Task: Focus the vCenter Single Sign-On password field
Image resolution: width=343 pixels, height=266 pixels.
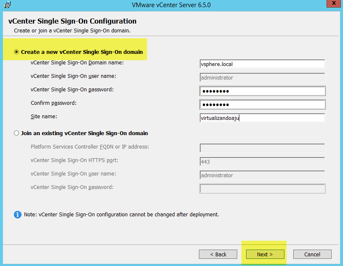Action: (262, 91)
